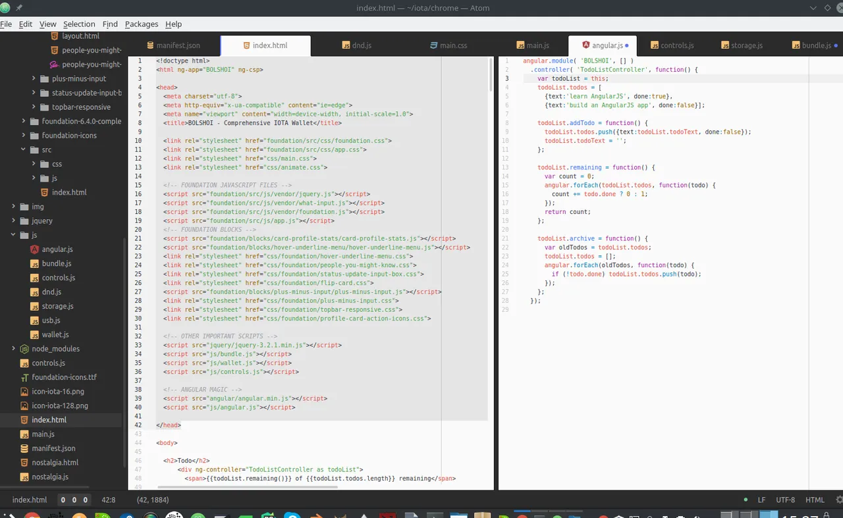Expand the foundation-6.4.0-comple folder
This screenshot has width=843, height=518.
pos(24,121)
